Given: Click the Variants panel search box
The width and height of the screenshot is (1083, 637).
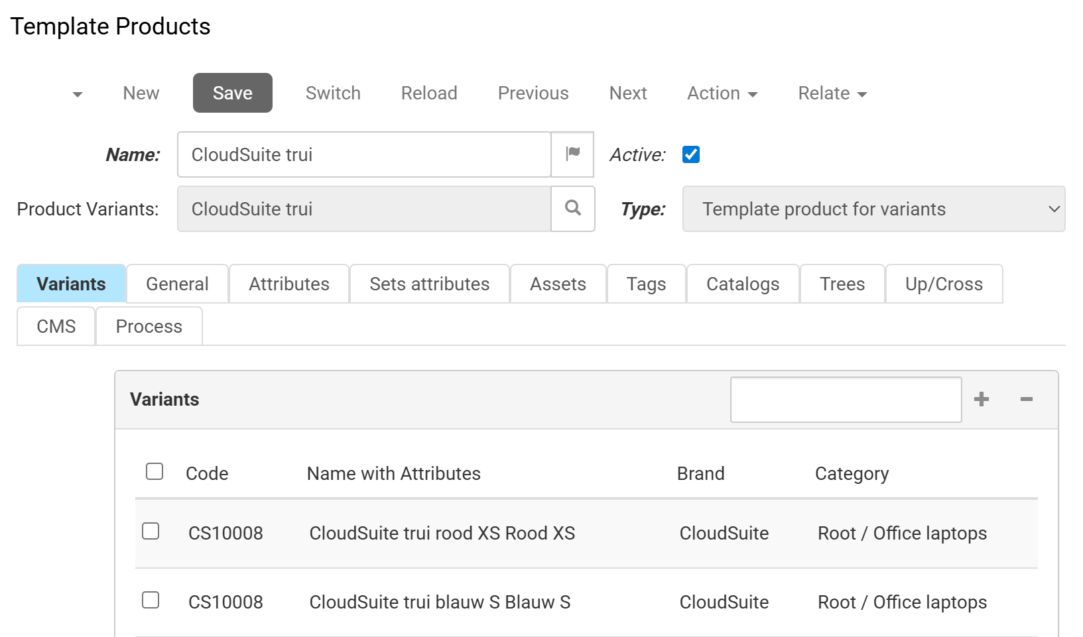Looking at the screenshot, I should (x=846, y=400).
